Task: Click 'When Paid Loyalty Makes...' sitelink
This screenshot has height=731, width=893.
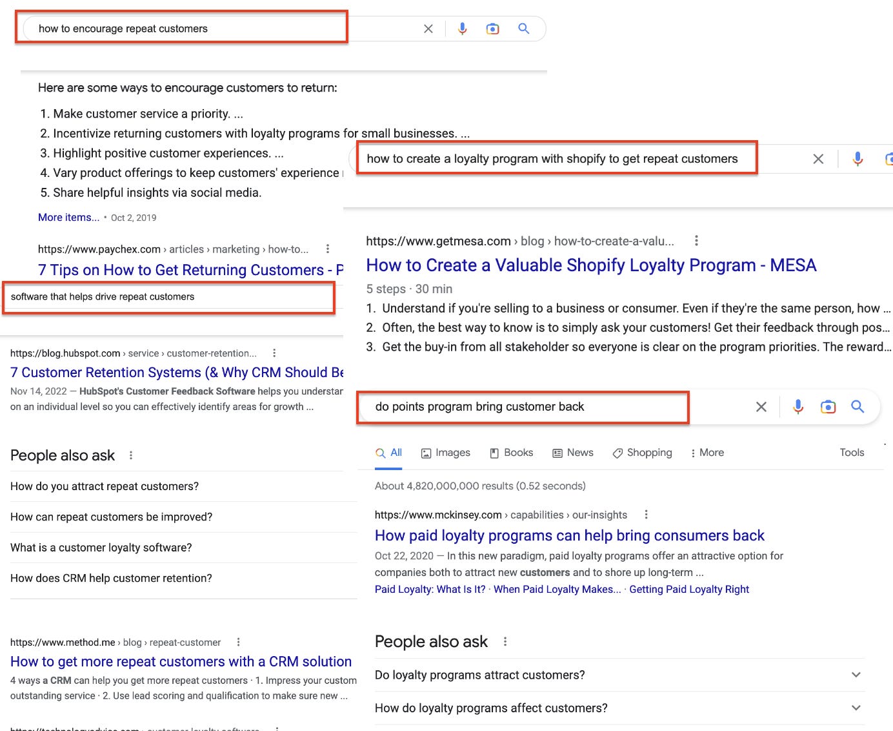Action: pos(557,590)
